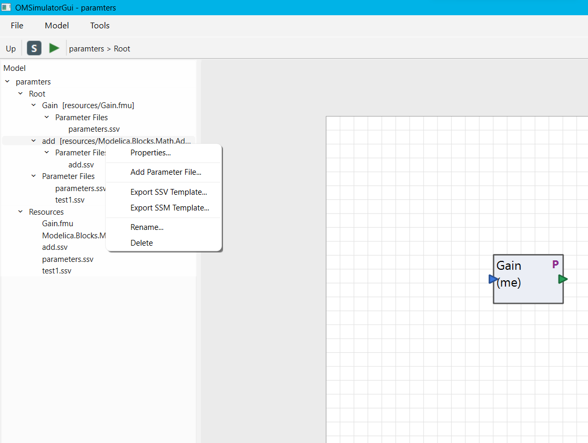Select test1.ssv under Root Parameter Files
The image size is (588, 443).
70,200
